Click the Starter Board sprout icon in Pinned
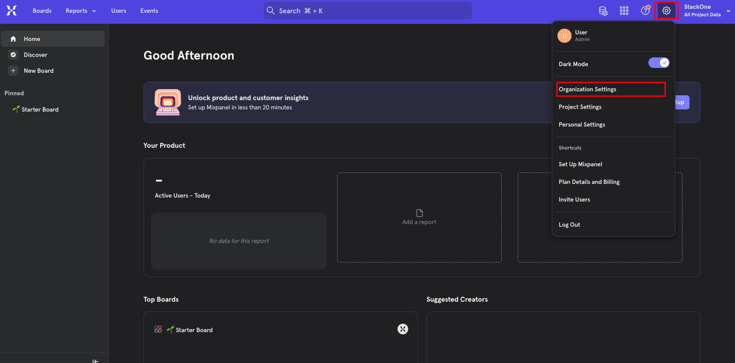 (x=16, y=109)
